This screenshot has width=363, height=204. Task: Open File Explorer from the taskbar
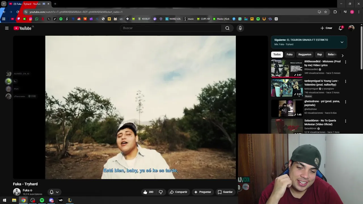click(x=14, y=200)
